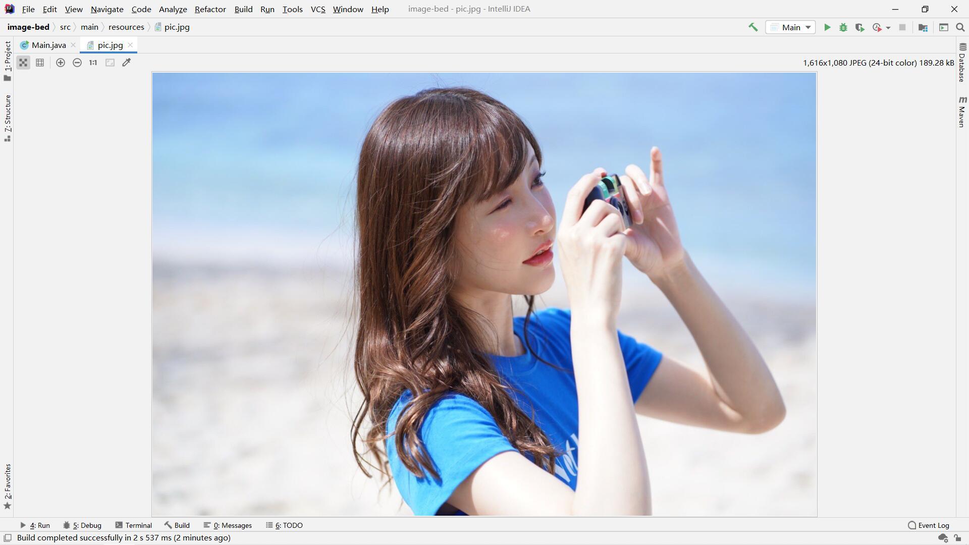Viewport: 969px width, 545px height.
Task: Open the Event Log panel
Action: click(x=929, y=525)
